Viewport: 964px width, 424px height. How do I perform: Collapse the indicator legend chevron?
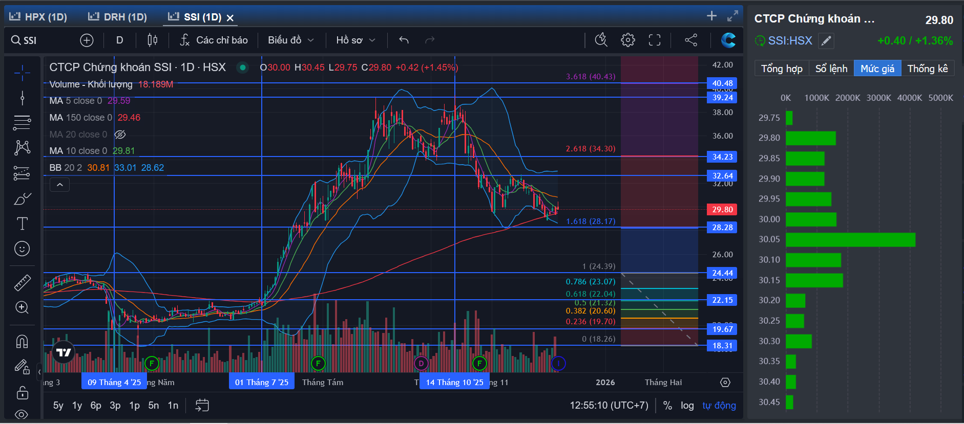tap(60, 185)
